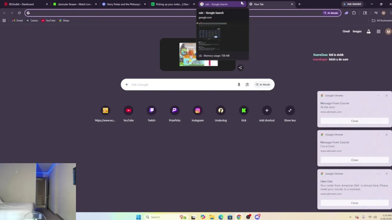
Task: Open options on the At the door notification
Action: tap(379, 96)
